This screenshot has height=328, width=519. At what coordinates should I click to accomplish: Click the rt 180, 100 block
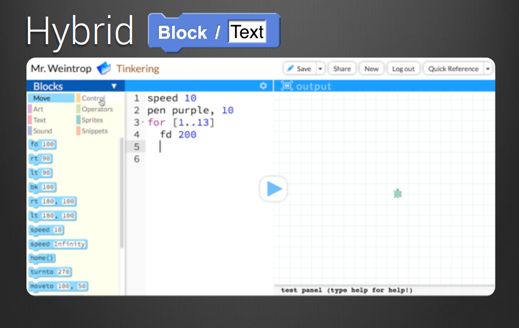pos(52,201)
